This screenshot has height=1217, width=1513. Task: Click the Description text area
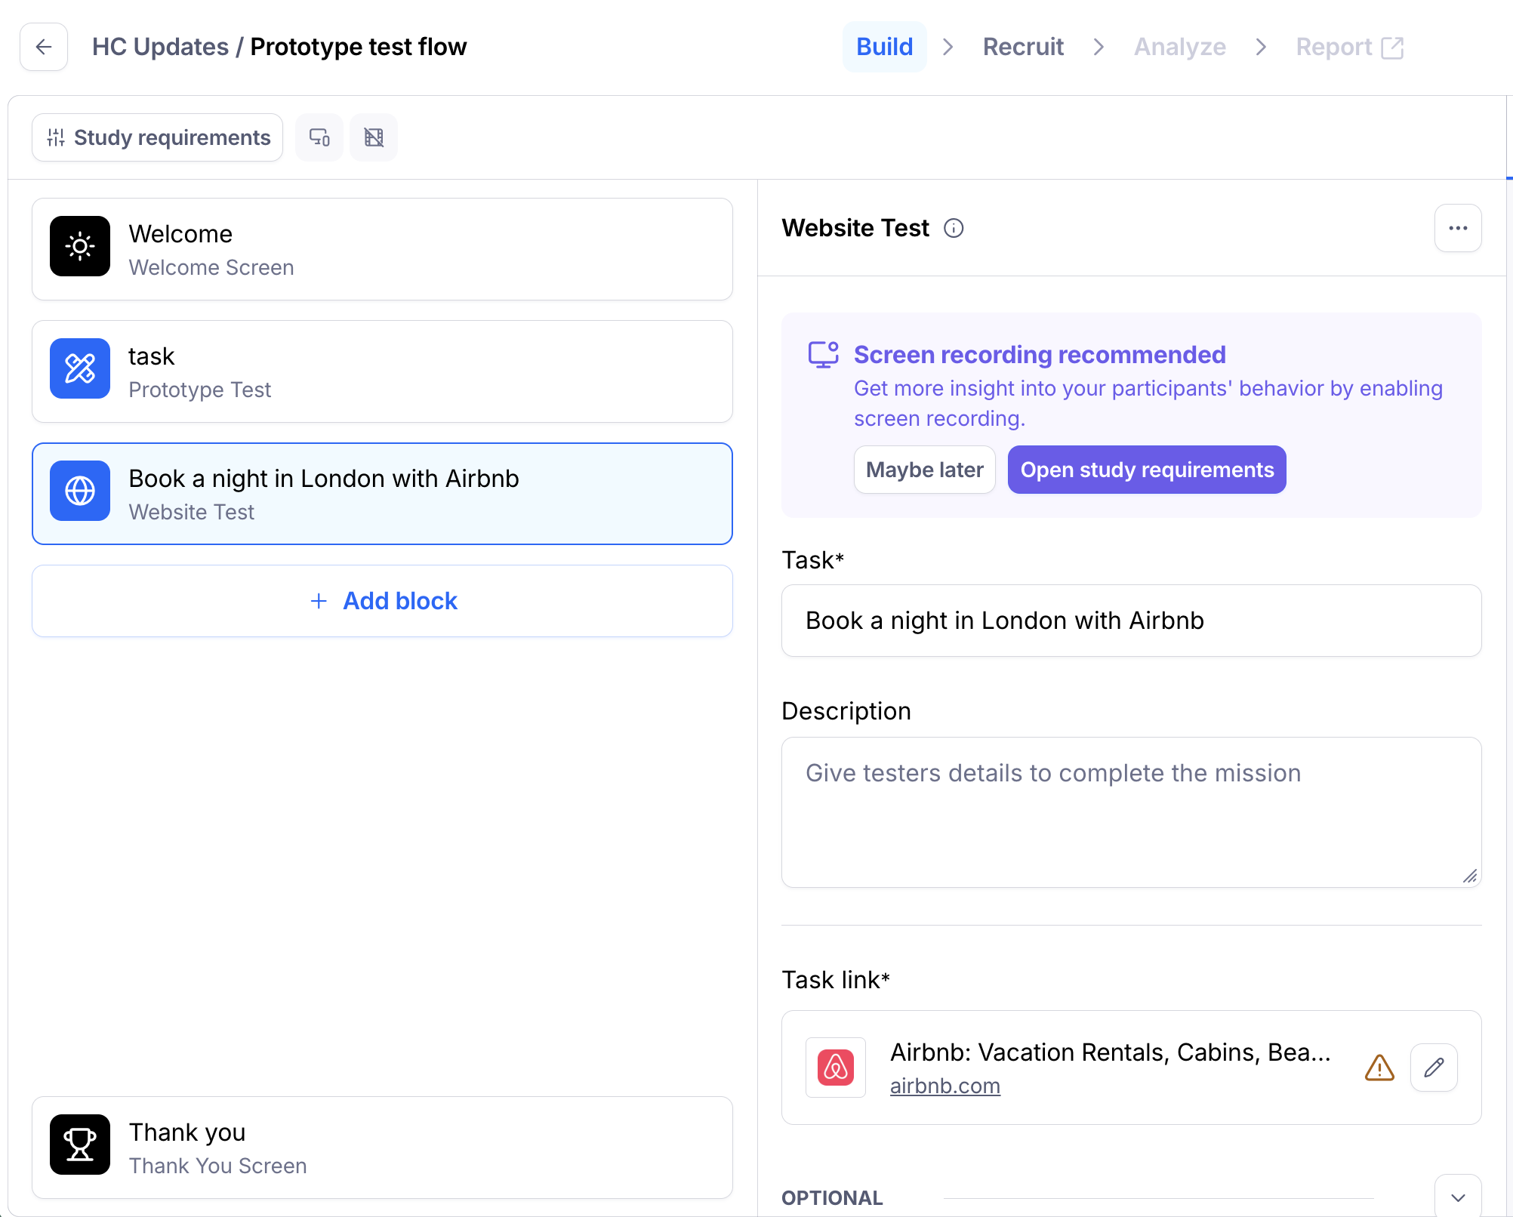(x=1132, y=812)
